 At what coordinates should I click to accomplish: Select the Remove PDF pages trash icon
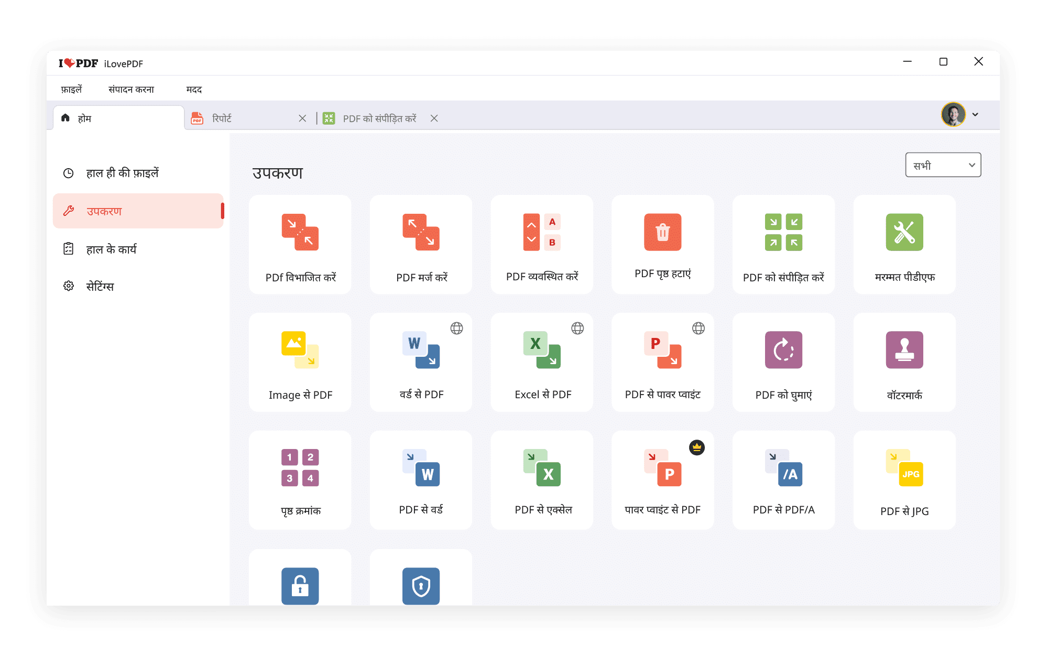tap(662, 232)
